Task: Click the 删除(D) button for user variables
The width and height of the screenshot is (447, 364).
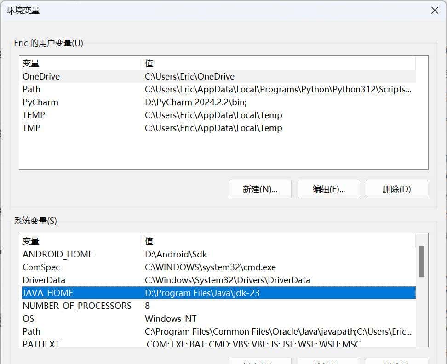Action: 396,188
